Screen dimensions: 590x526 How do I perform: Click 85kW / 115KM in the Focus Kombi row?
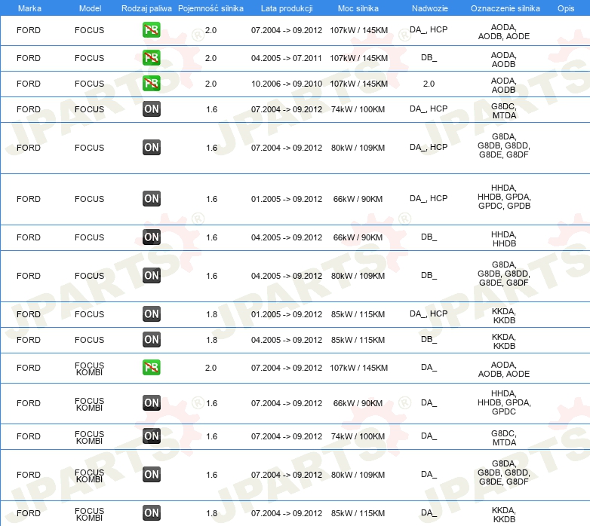point(358,513)
